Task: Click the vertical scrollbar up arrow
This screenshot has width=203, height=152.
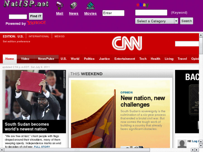Action: [201, 35]
